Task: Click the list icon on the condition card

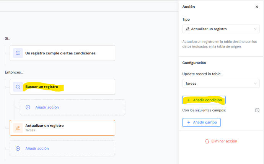Action: click(18, 53)
